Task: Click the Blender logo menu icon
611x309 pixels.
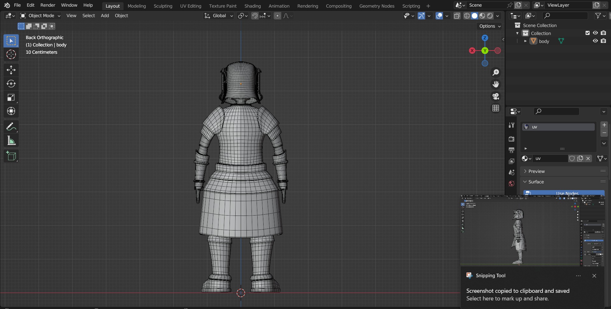Action: click(x=7, y=5)
